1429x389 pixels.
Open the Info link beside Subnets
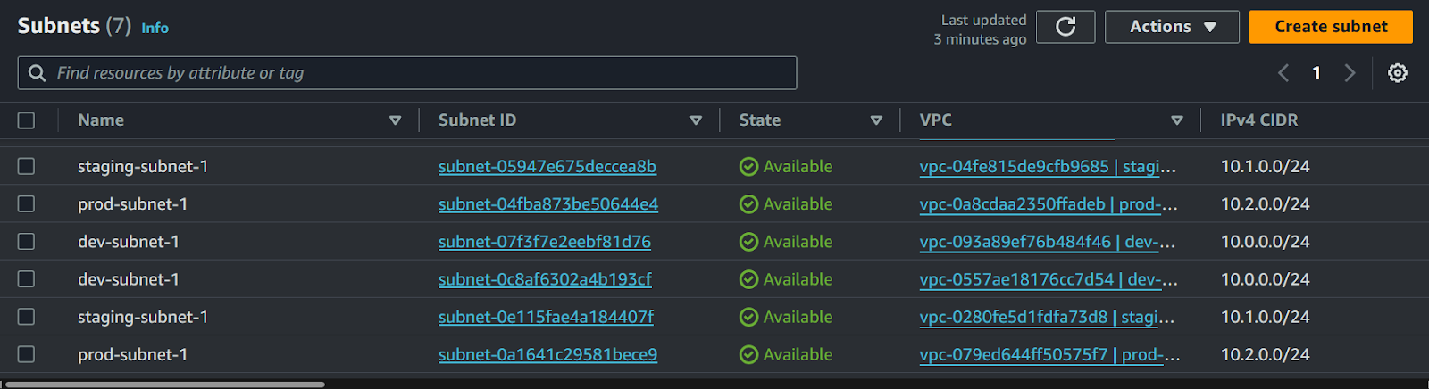click(x=155, y=28)
